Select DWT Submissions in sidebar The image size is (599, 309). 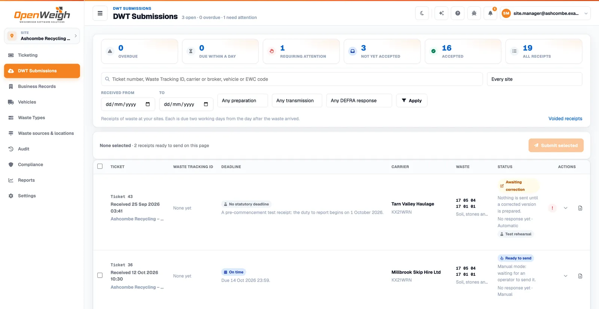[x=42, y=71]
